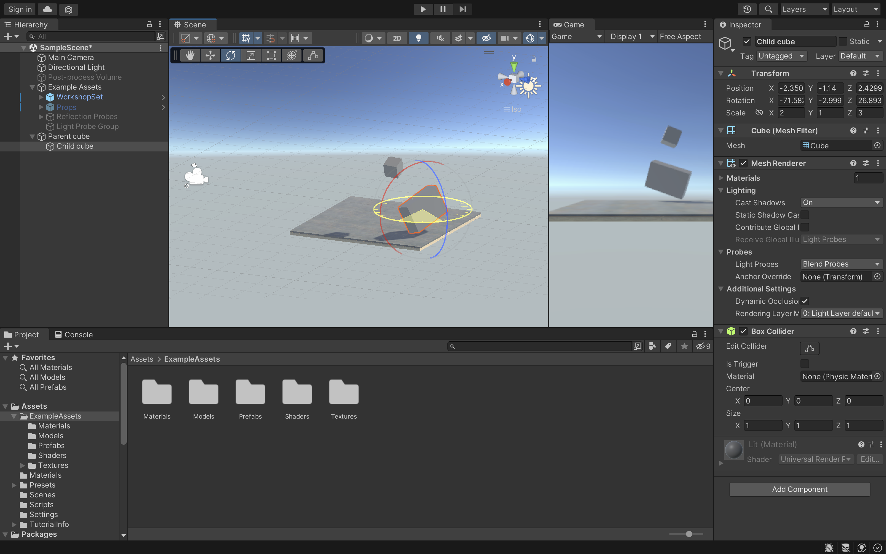The width and height of the screenshot is (886, 554).
Task: Toggle scene visibility hidden-eye icon
Action: [x=486, y=38]
